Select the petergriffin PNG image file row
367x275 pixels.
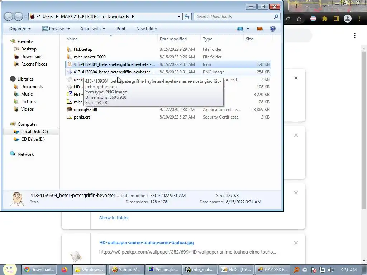tap(168, 72)
